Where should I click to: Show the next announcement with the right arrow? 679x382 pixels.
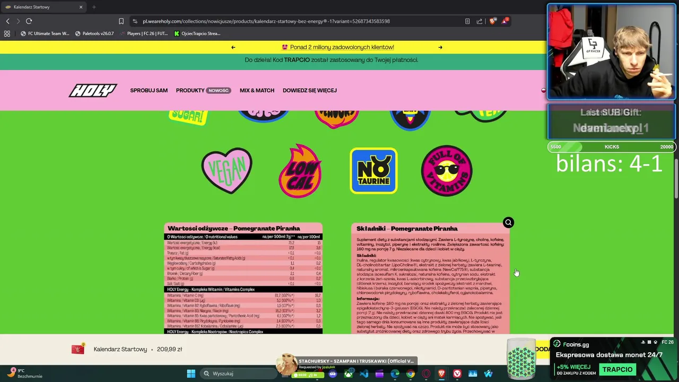(440, 47)
